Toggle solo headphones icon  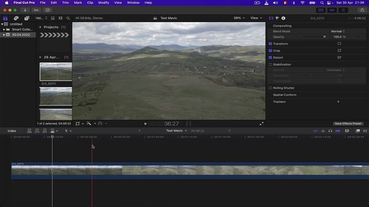330,131
